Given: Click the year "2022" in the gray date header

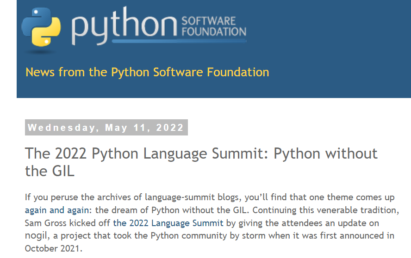Looking at the screenshot, I should (170, 128).
